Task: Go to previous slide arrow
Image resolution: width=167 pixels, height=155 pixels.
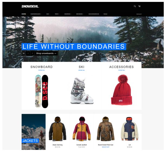Action: point(28,53)
